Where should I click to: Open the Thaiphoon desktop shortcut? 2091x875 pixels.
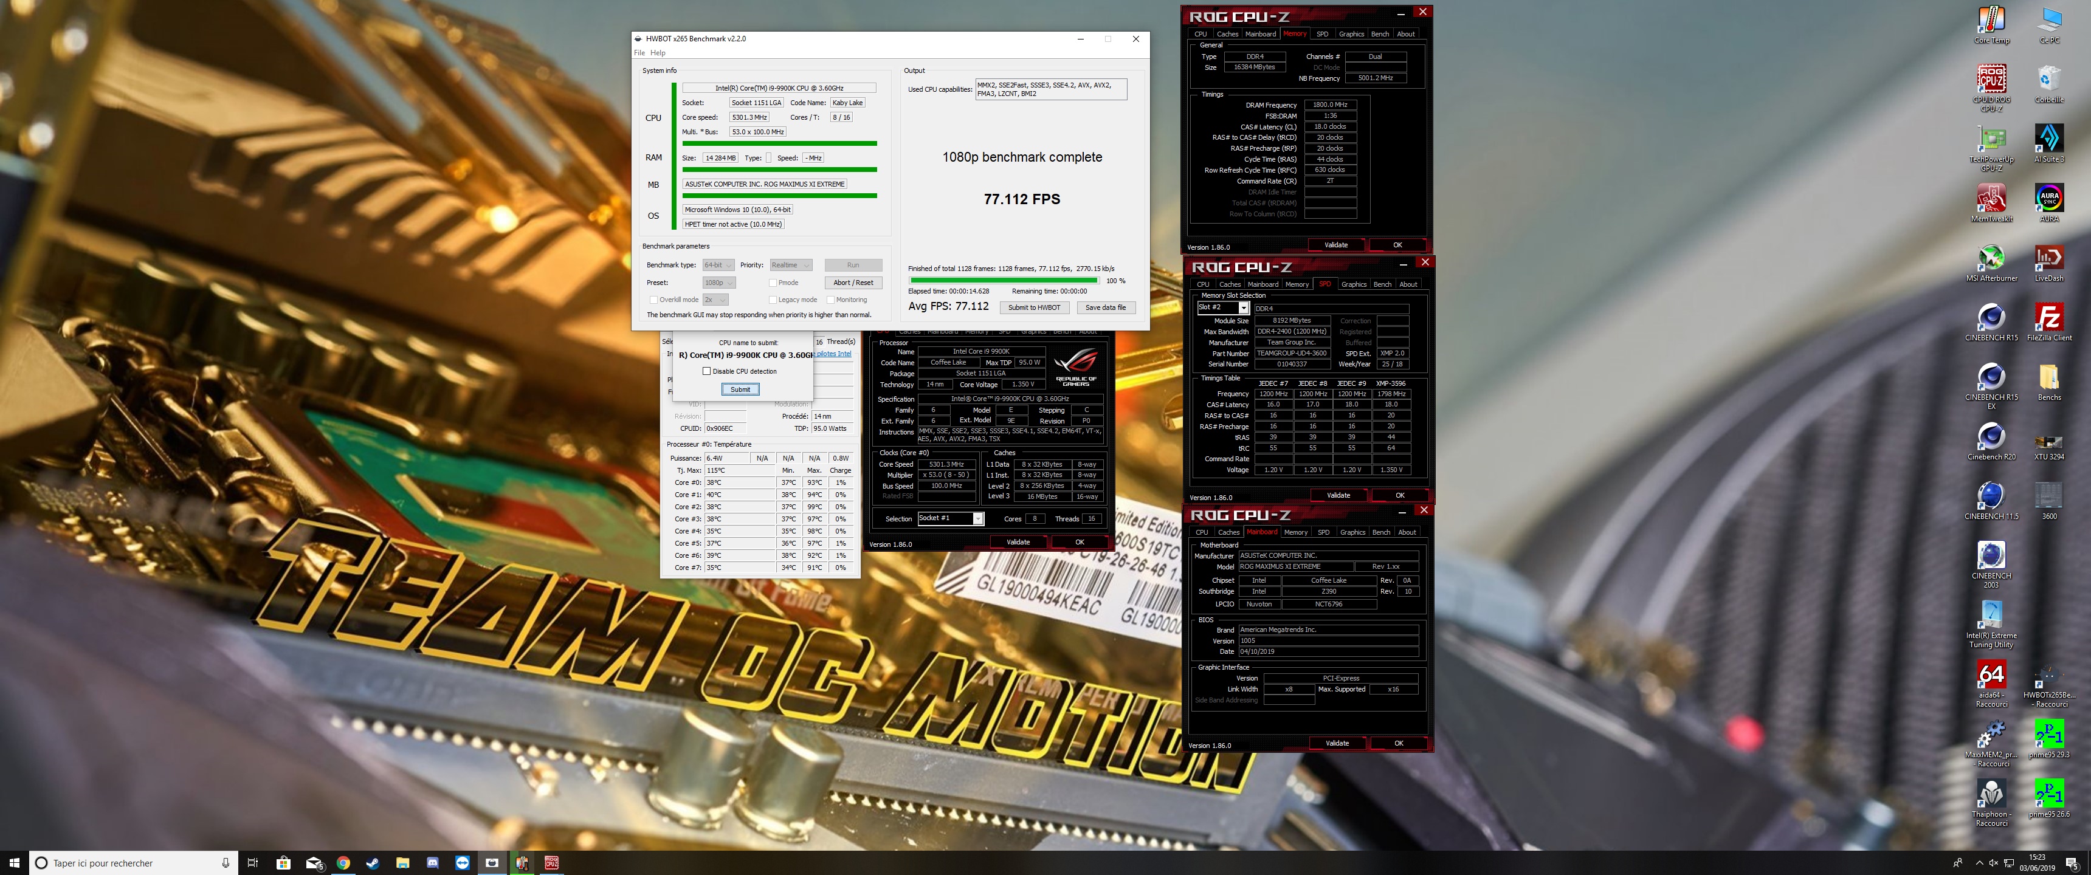coord(1991,803)
